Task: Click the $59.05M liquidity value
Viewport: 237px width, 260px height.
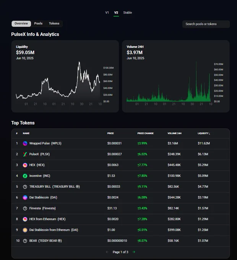Action: [x=25, y=52]
